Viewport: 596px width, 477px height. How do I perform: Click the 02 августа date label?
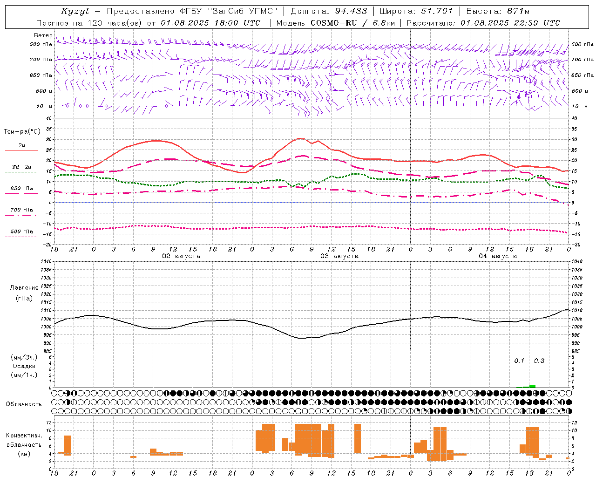coord(181,256)
